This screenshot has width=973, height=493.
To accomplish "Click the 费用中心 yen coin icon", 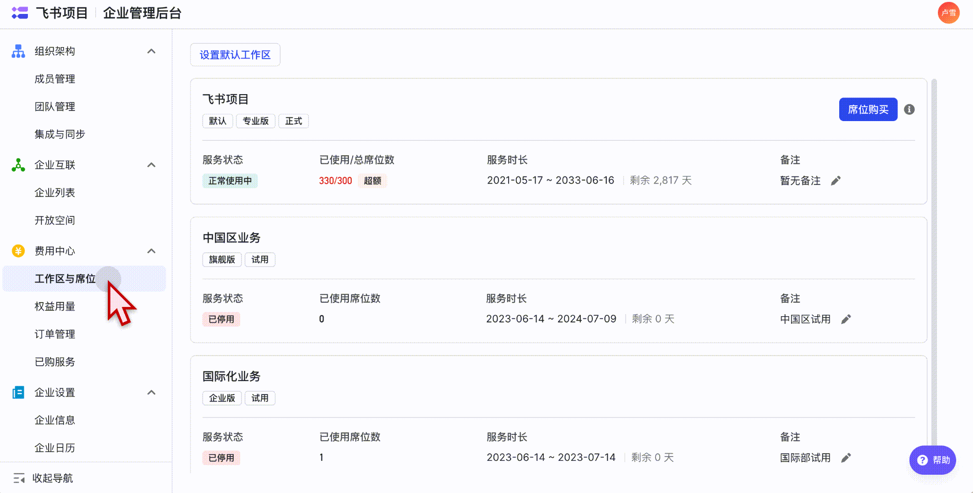I will 18,251.
